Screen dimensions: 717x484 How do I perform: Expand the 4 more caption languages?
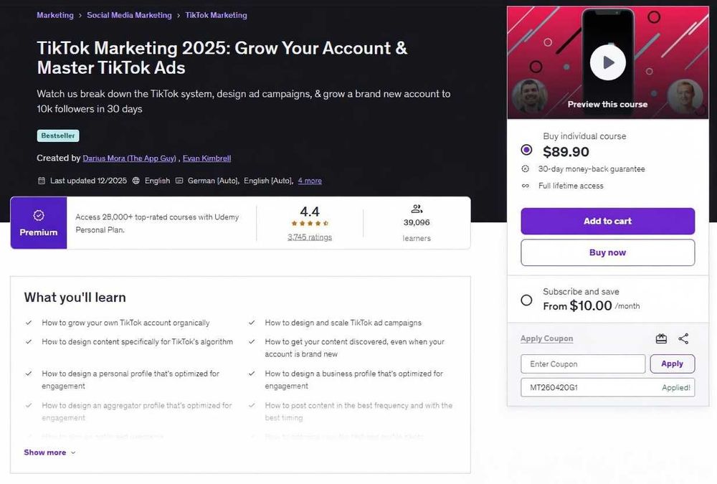click(x=310, y=181)
